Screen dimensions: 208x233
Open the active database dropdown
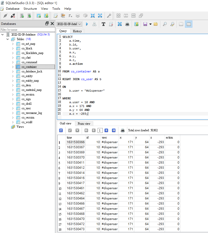69,24
